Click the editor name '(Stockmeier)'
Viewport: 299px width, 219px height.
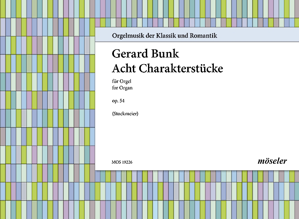(x=125, y=114)
